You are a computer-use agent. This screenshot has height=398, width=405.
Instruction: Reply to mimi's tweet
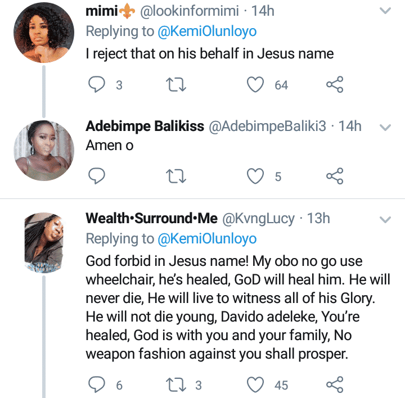97,85
